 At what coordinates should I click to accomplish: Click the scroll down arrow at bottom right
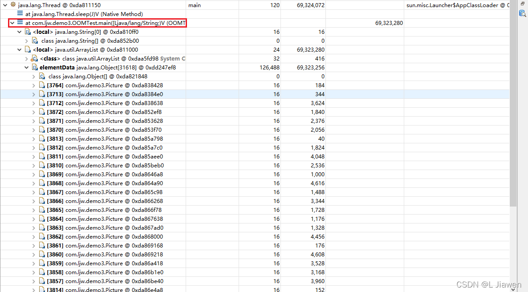513,289
